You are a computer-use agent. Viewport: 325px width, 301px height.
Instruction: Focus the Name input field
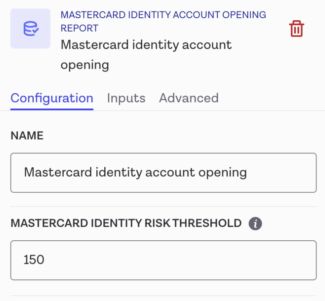(163, 172)
